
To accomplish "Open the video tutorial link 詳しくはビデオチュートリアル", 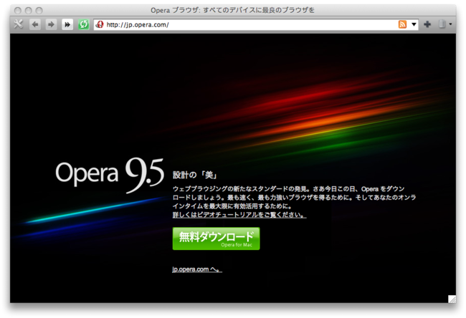I will coord(239,214).
